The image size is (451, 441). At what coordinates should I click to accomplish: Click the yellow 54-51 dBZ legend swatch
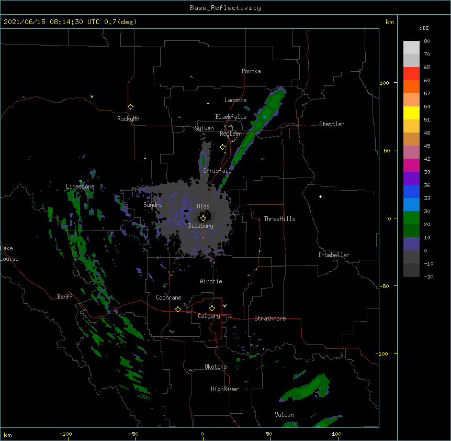pyautogui.click(x=411, y=113)
